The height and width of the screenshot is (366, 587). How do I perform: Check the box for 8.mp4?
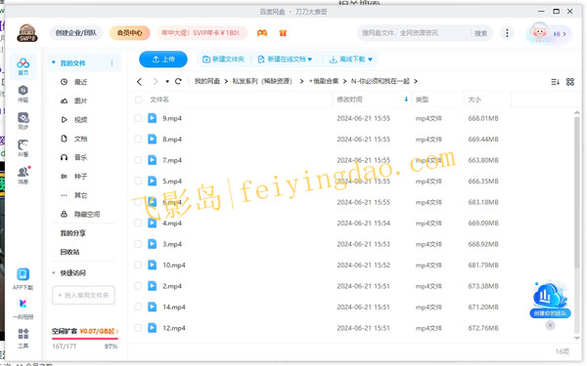click(x=138, y=139)
